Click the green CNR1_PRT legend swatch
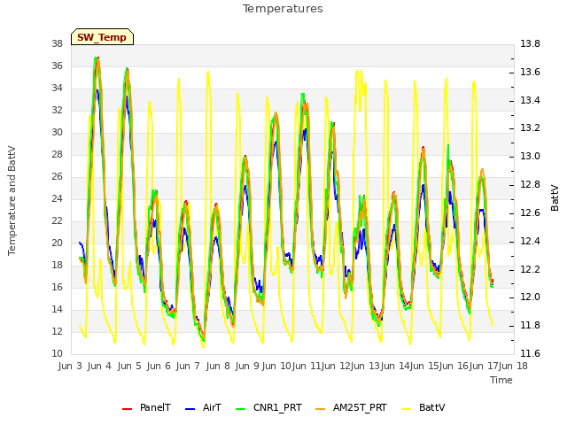This screenshot has width=567, height=425. pos(240,408)
